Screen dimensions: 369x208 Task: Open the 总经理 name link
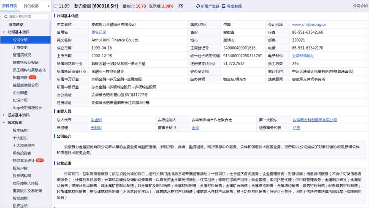pos(96,128)
